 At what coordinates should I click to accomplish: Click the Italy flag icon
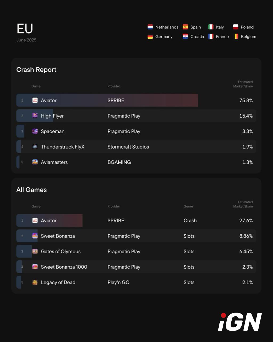point(211,27)
